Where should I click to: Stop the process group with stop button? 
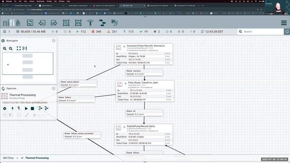coord(32,109)
